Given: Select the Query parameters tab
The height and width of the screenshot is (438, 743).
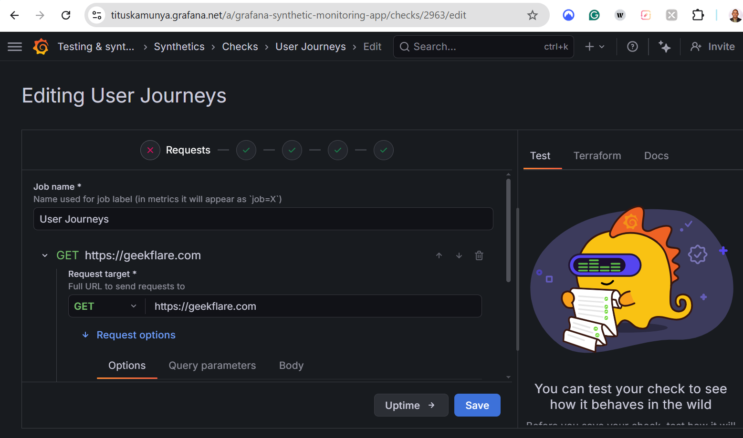Looking at the screenshot, I should [212, 366].
